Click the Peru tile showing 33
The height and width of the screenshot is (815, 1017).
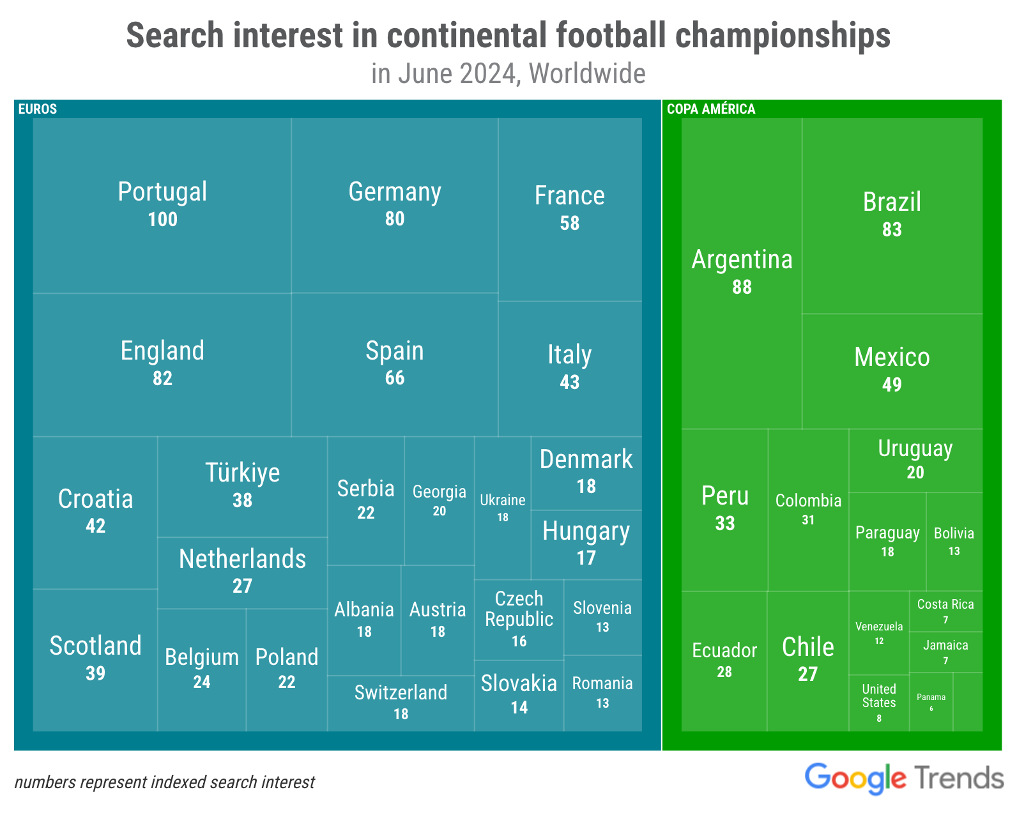(x=725, y=510)
